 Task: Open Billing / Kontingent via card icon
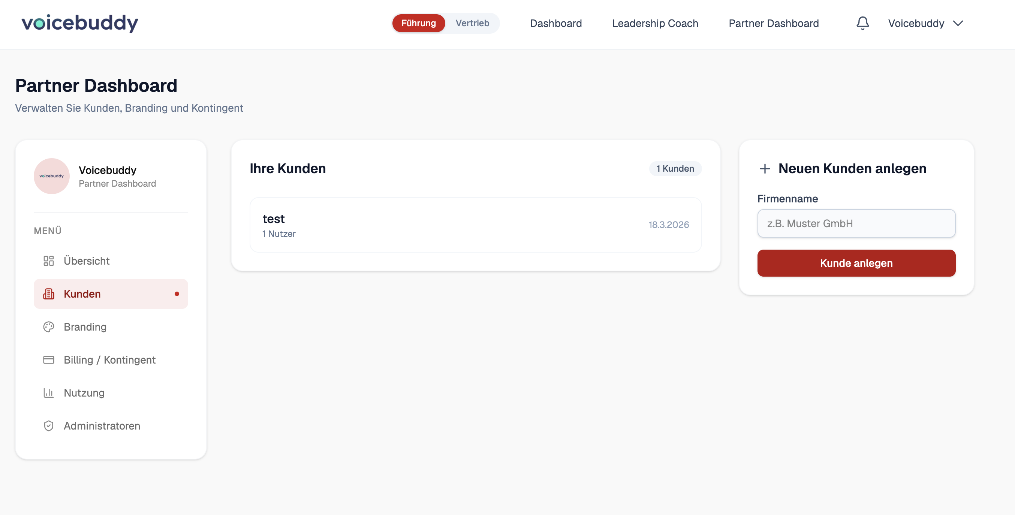point(48,360)
